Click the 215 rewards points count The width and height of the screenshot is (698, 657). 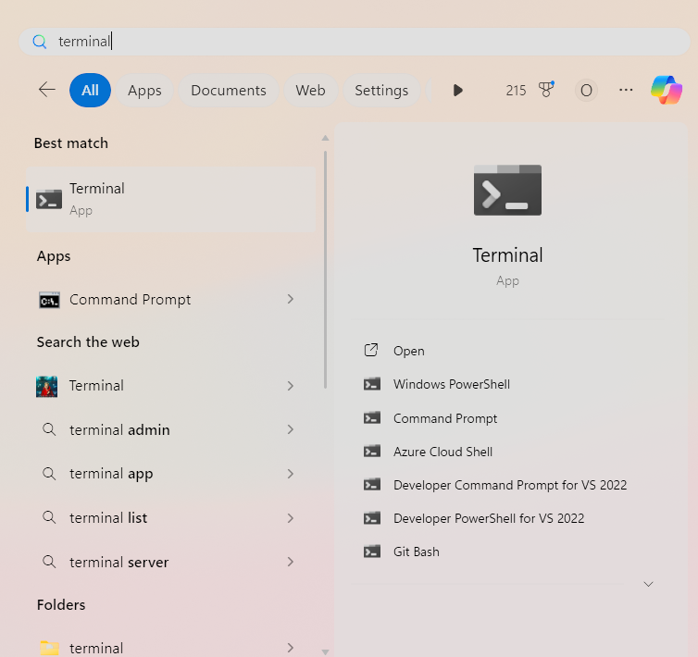tap(516, 91)
